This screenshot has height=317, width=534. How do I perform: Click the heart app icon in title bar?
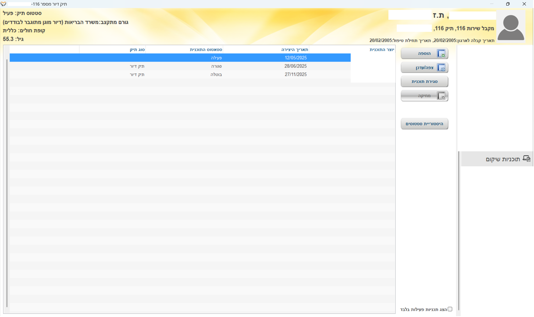point(3,4)
